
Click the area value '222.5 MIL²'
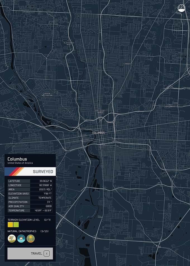tap(45, 190)
